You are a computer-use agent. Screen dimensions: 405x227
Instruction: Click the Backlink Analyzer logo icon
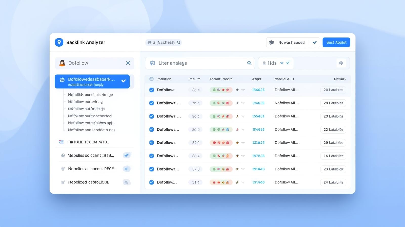coord(59,42)
